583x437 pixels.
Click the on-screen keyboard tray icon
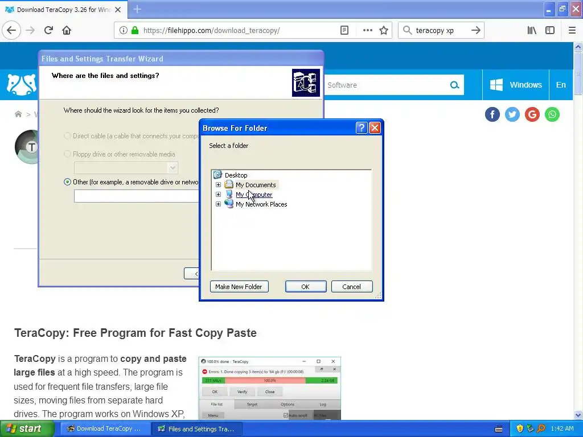click(499, 429)
